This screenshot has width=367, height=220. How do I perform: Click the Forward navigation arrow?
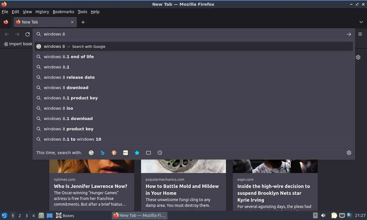[17, 34]
